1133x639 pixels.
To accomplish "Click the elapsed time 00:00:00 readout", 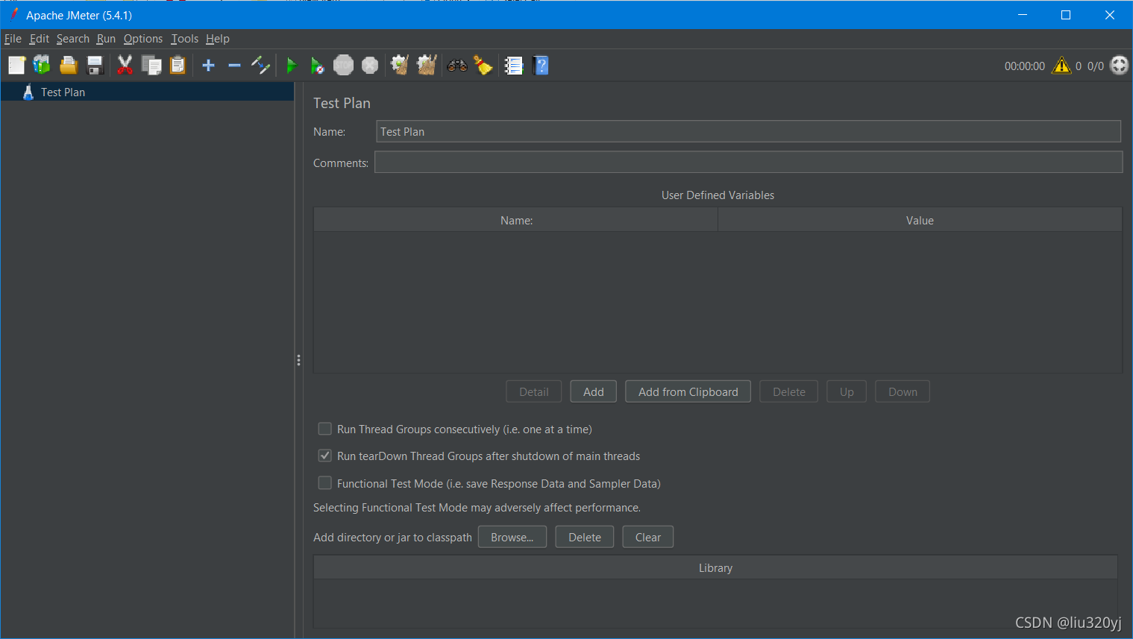I will (1025, 66).
